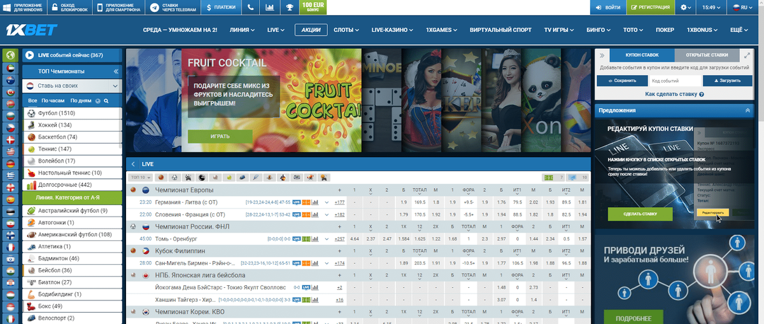Image resolution: width=764 pixels, height=324 pixels.
Task: Expand the ТОП 10 dropdown in live panel
Action: 140,177
